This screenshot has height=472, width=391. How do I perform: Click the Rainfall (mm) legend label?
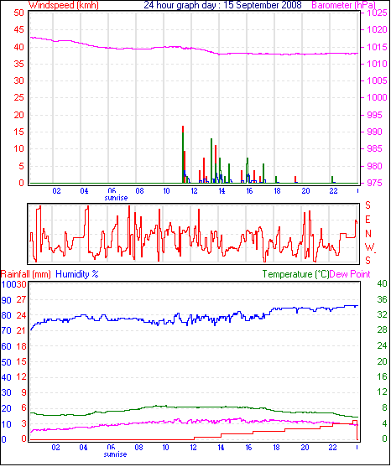click(26, 274)
